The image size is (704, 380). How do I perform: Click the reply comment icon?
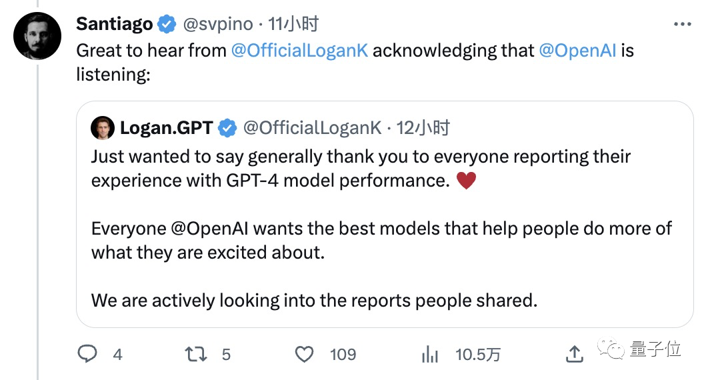[87, 353]
